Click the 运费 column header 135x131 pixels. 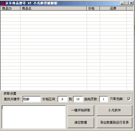pos(113,8)
